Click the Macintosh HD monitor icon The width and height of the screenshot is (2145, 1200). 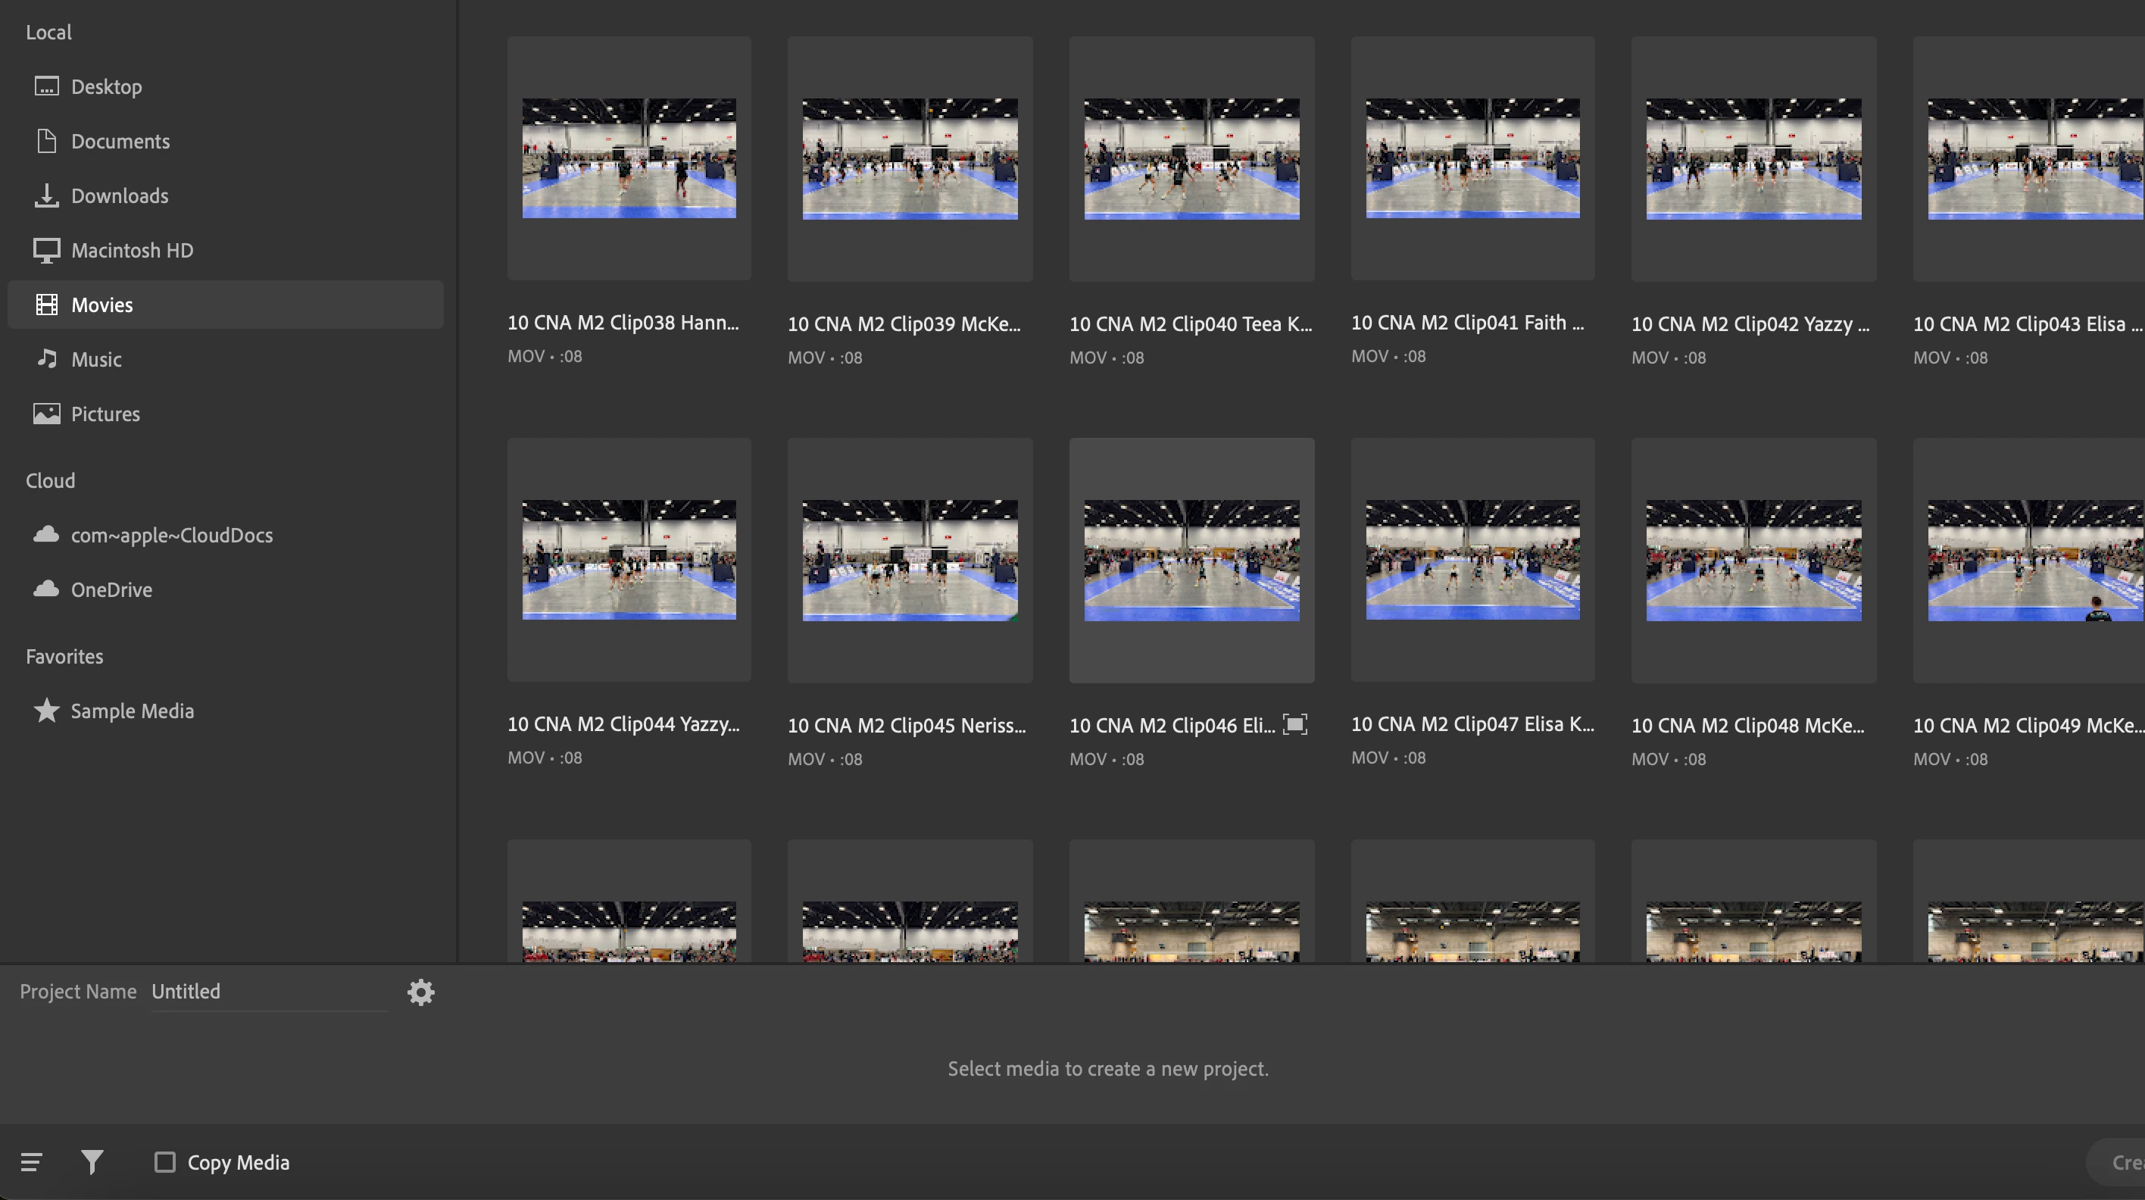pyautogui.click(x=47, y=250)
